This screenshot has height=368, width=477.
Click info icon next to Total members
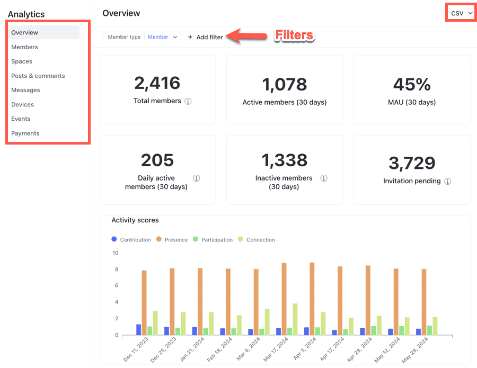coord(188,101)
